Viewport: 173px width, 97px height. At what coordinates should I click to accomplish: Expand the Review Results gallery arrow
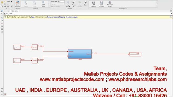coord(157,4)
